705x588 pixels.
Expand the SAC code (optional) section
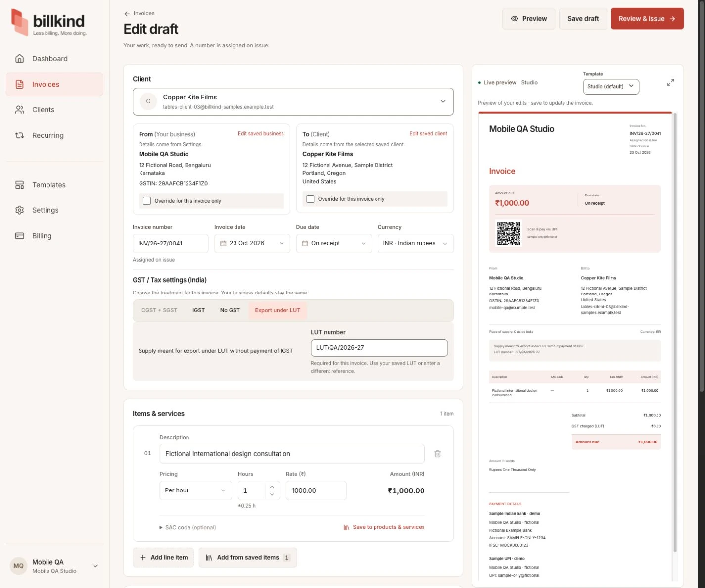click(x=188, y=528)
